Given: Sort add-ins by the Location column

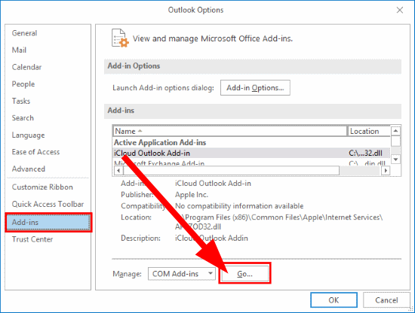Looking at the screenshot, I should pyautogui.click(x=369, y=131).
